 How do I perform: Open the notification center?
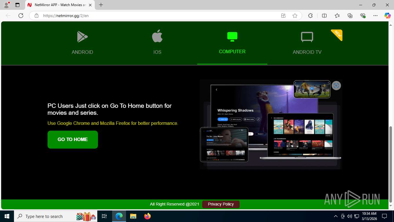(384, 216)
